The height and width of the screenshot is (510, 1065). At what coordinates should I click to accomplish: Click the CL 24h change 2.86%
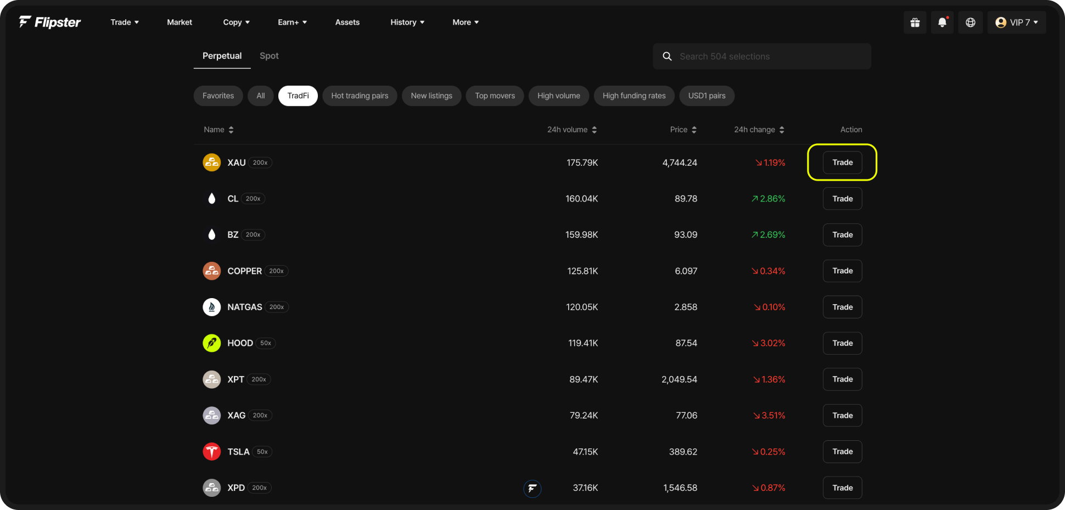(x=768, y=199)
